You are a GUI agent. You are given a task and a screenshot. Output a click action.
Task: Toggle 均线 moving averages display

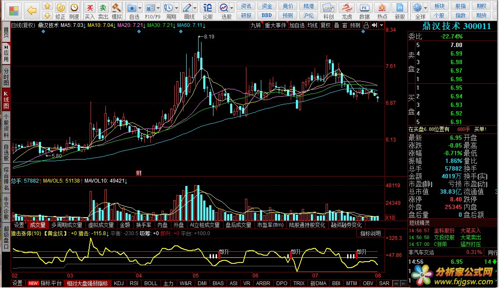click(x=312, y=25)
